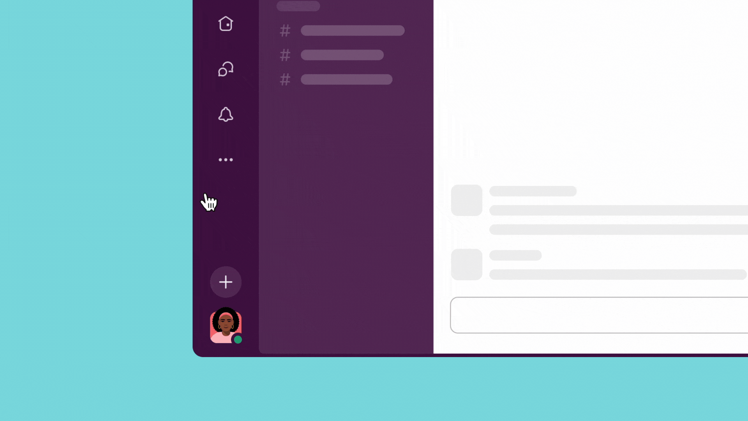Click the More options ellipsis icon

click(226, 159)
